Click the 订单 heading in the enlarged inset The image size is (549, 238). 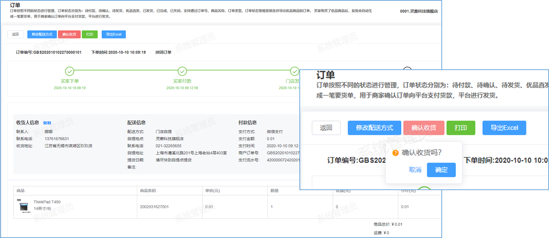[x=326, y=75]
